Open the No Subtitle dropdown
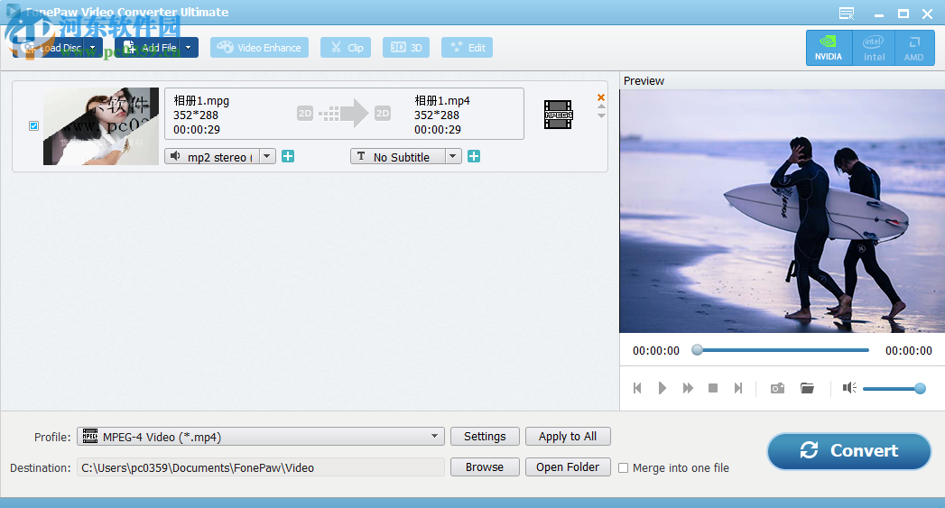This screenshot has width=945, height=508. pyautogui.click(x=453, y=157)
